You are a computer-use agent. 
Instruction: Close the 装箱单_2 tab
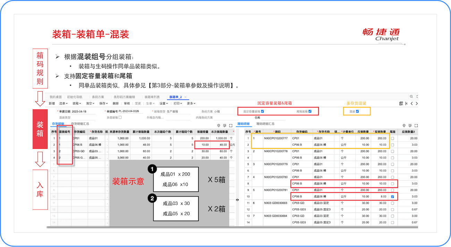(x=186, y=97)
